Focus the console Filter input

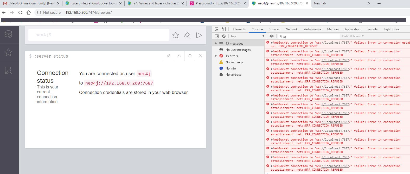tap(309, 36)
